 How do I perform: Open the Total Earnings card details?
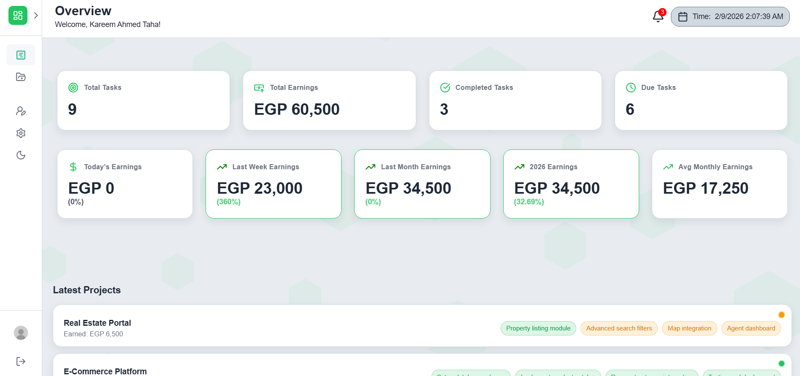[x=329, y=100]
